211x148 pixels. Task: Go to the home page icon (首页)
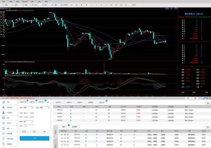pos(13,5)
